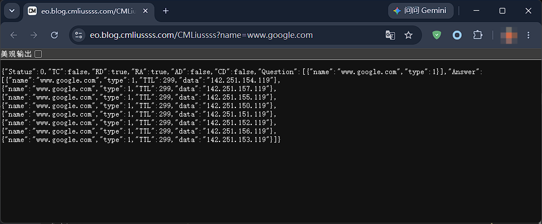Open the green shield ad-blocker extension
Screen dimensions: 542x224
(437, 35)
